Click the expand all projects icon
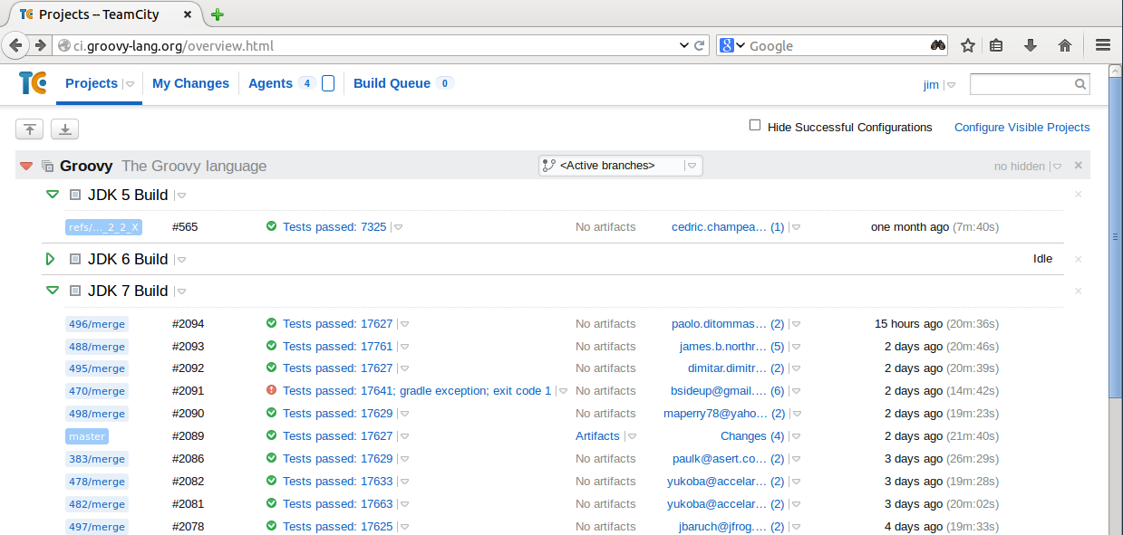 64,129
